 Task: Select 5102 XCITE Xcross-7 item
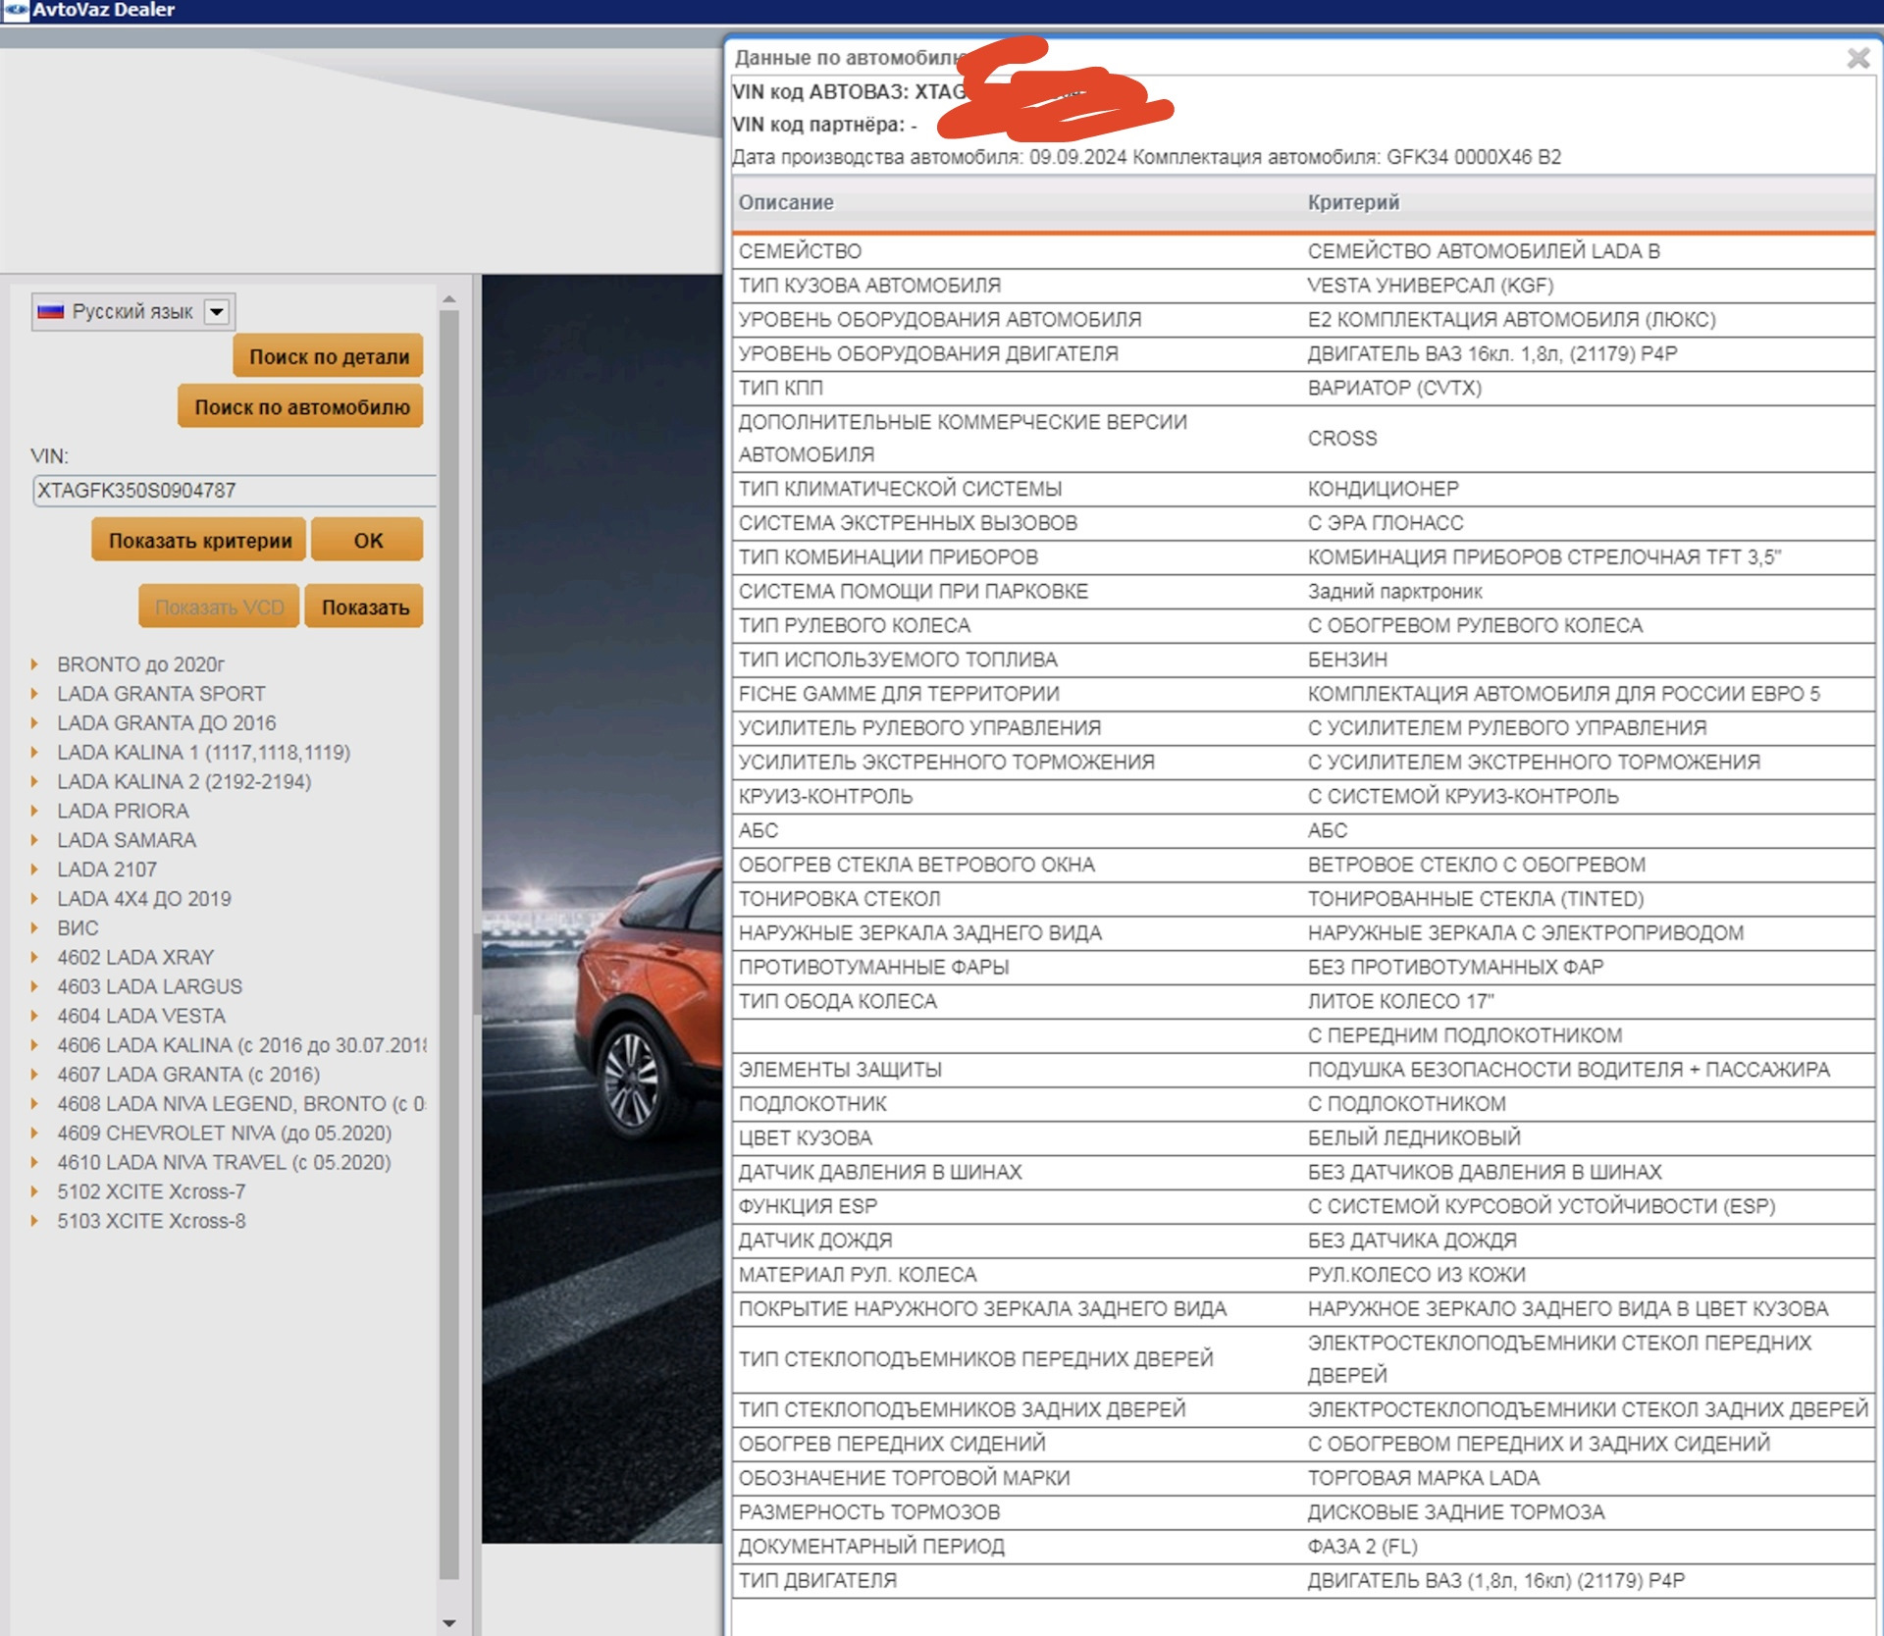pos(150,1191)
